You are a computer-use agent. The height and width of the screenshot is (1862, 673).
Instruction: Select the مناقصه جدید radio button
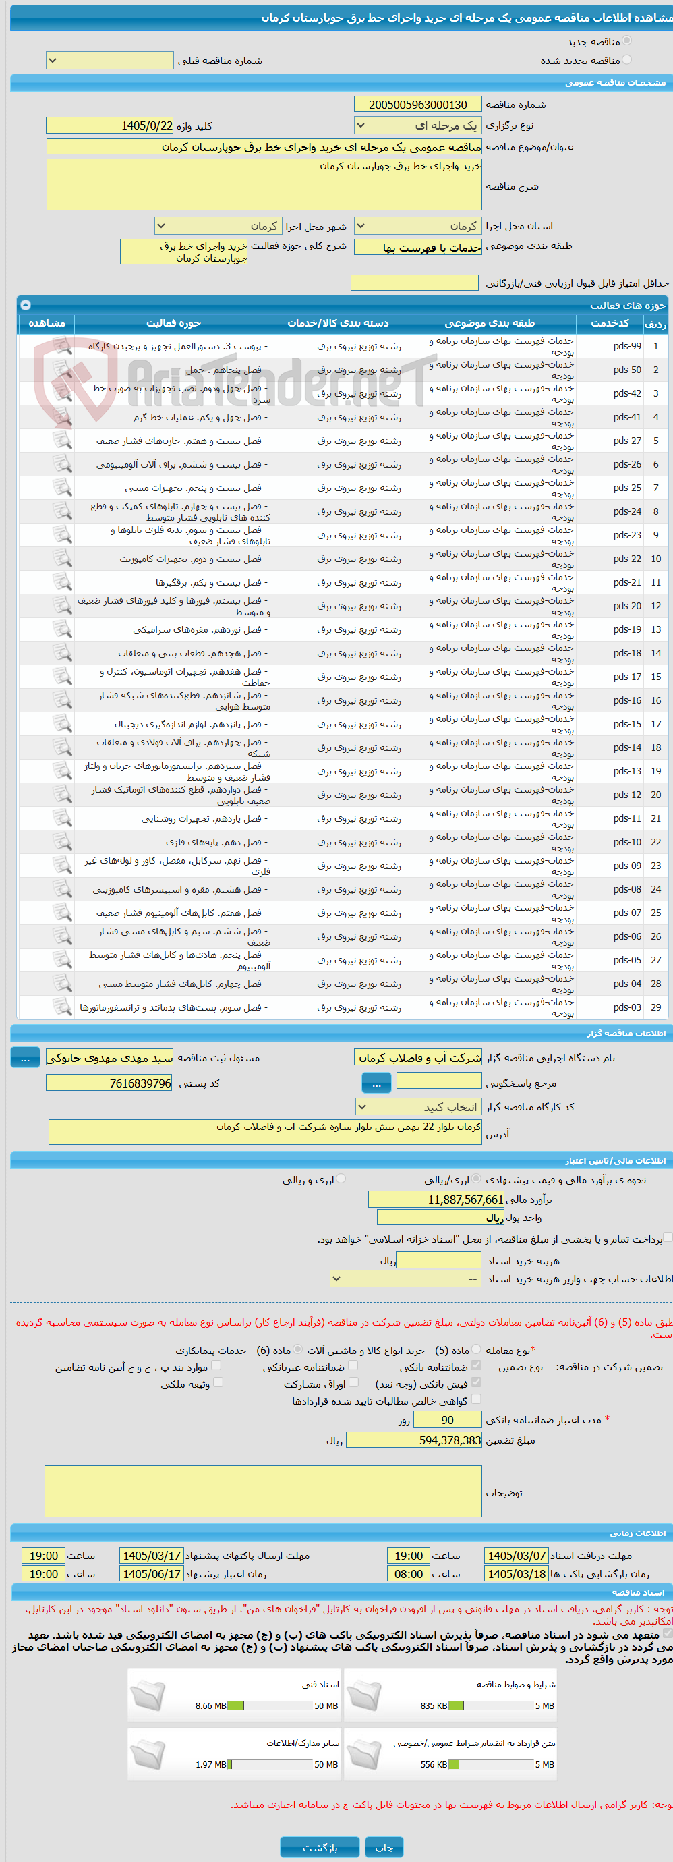[626, 41]
